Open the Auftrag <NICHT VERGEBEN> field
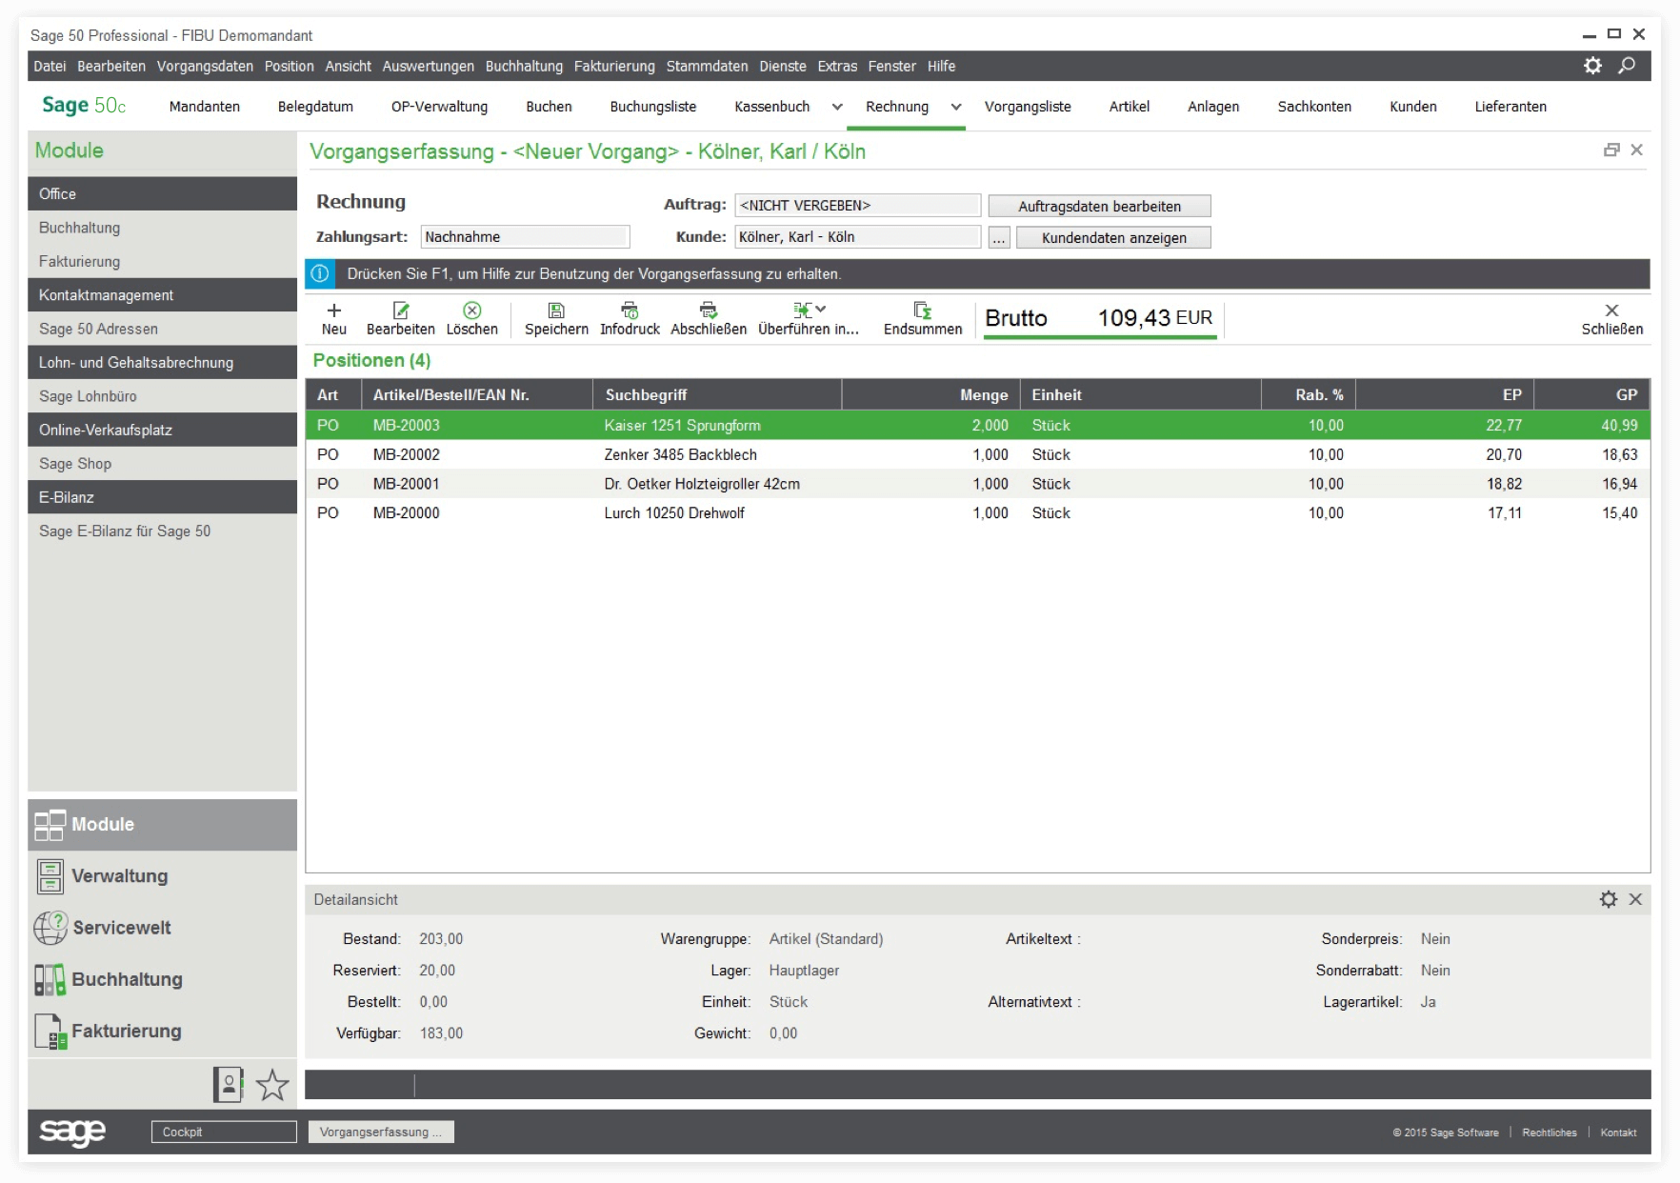This screenshot has height=1183, width=1680. click(857, 206)
